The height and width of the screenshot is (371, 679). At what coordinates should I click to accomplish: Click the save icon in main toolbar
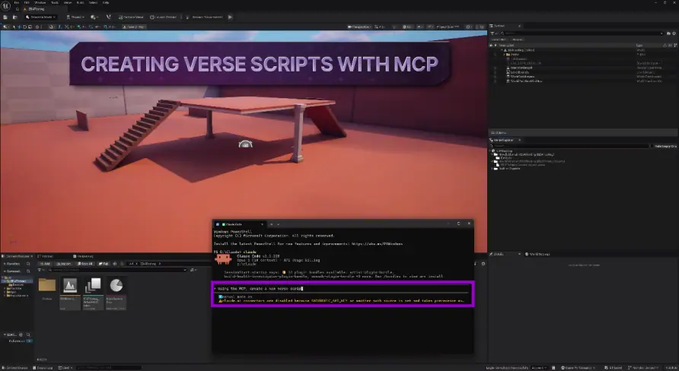click(x=5, y=17)
